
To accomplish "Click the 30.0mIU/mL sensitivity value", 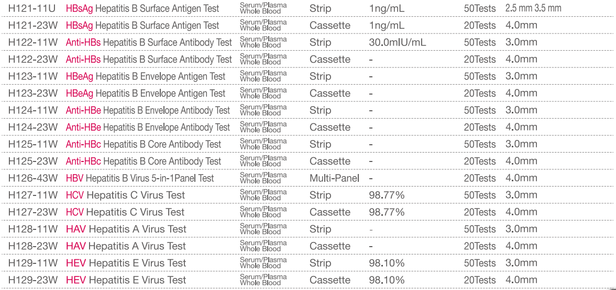I will tap(397, 42).
